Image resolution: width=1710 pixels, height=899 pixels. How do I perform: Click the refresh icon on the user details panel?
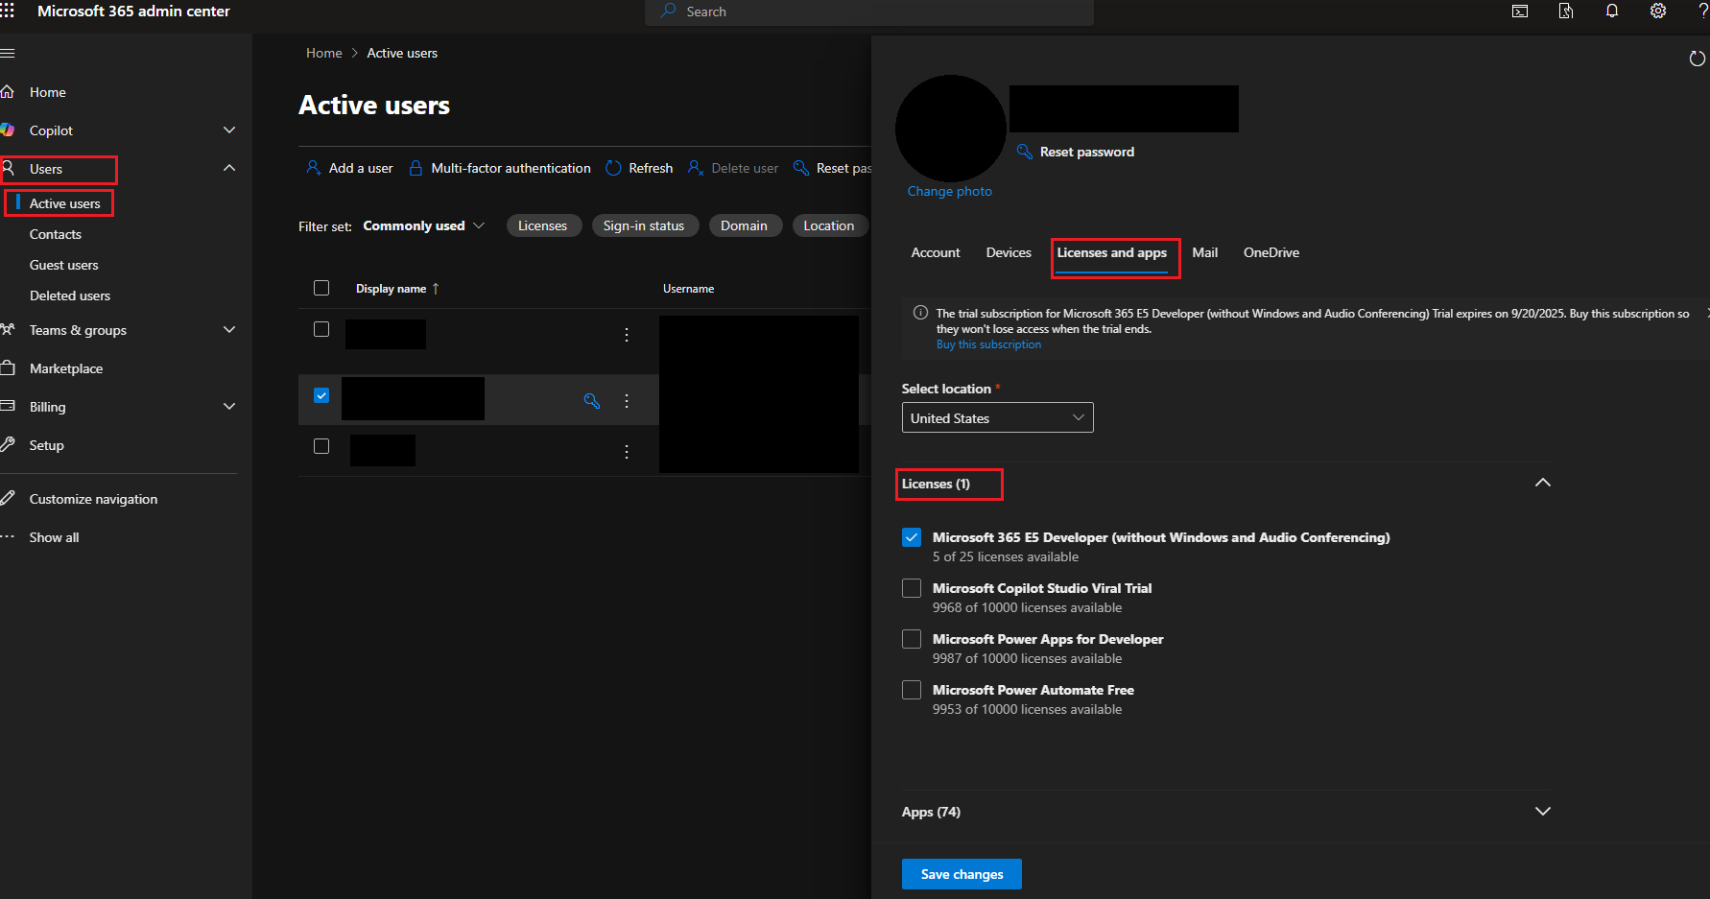tap(1696, 58)
